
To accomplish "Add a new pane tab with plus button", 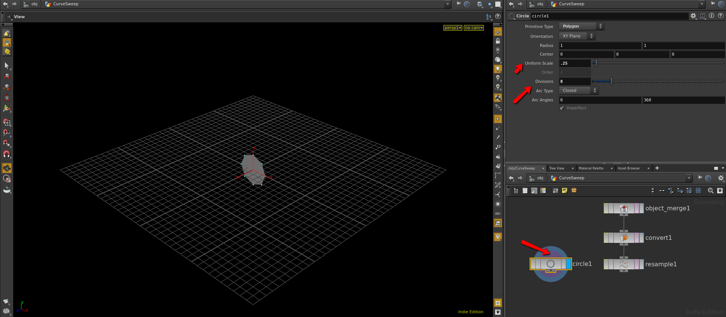I will coord(657,168).
